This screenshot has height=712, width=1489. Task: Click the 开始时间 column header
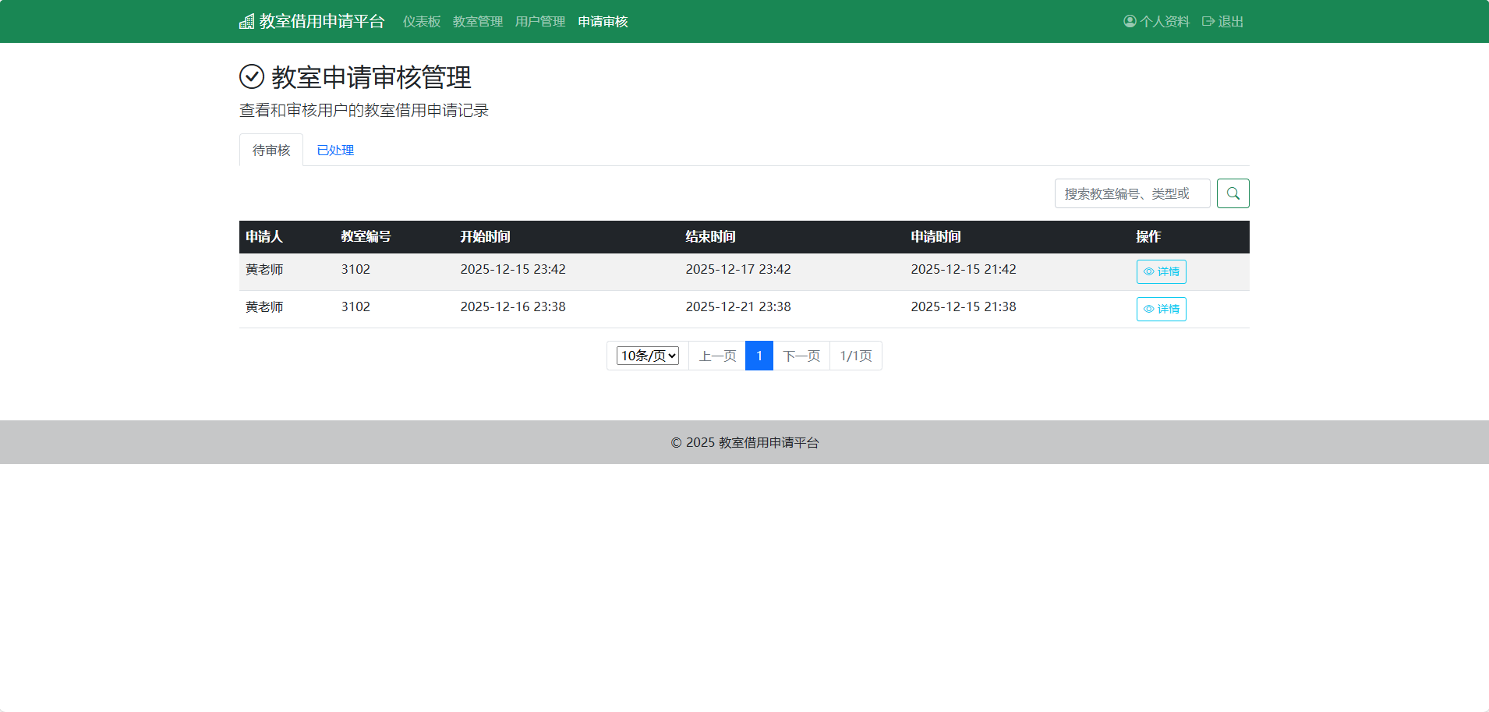(485, 237)
